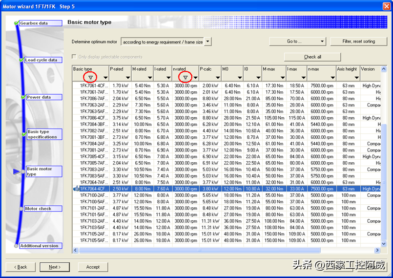Viewport: 393px width, 278px height.
Task: Click the blue arrow marker at Basic motor type
Action: (x=17, y=171)
